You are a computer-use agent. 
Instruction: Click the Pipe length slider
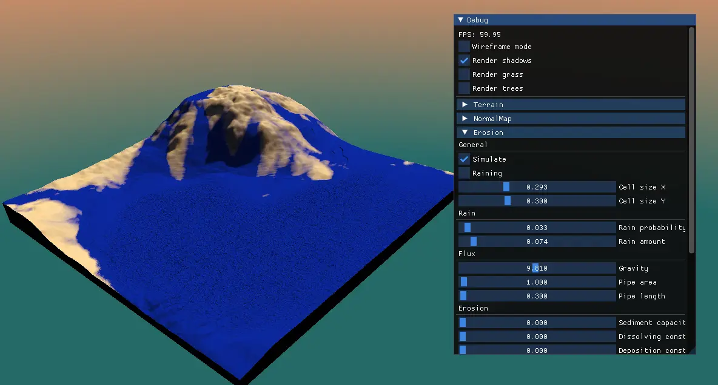click(x=537, y=296)
